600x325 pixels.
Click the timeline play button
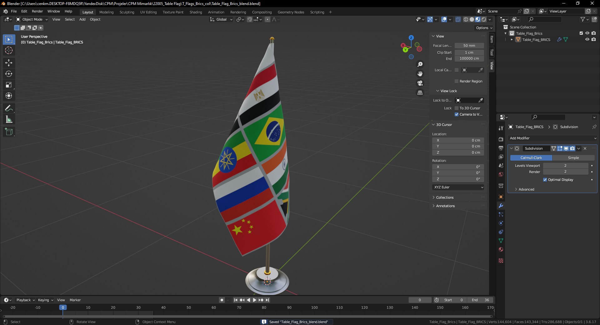[x=254, y=300]
